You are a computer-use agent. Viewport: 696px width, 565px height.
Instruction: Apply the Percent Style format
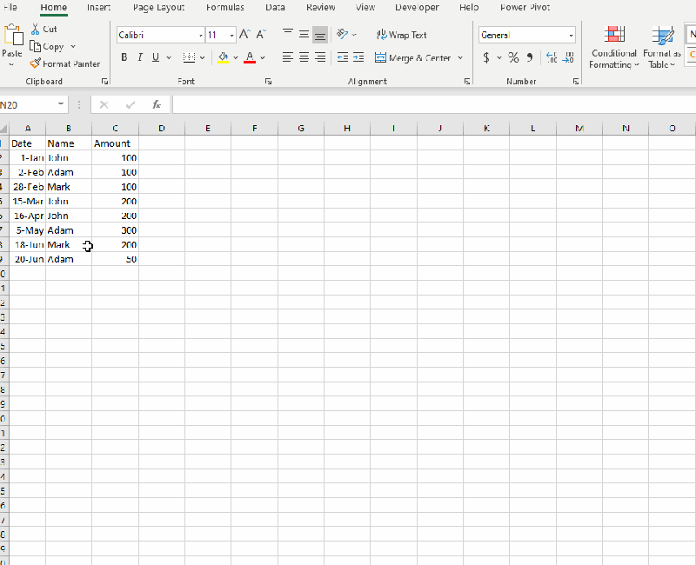[x=513, y=57]
